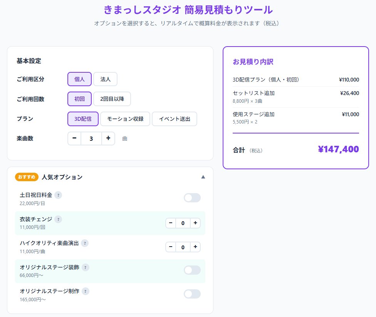Click the minus stepper for 衣装チェンジ
This screenshot has width=376, height=317.
pos(170,223)
